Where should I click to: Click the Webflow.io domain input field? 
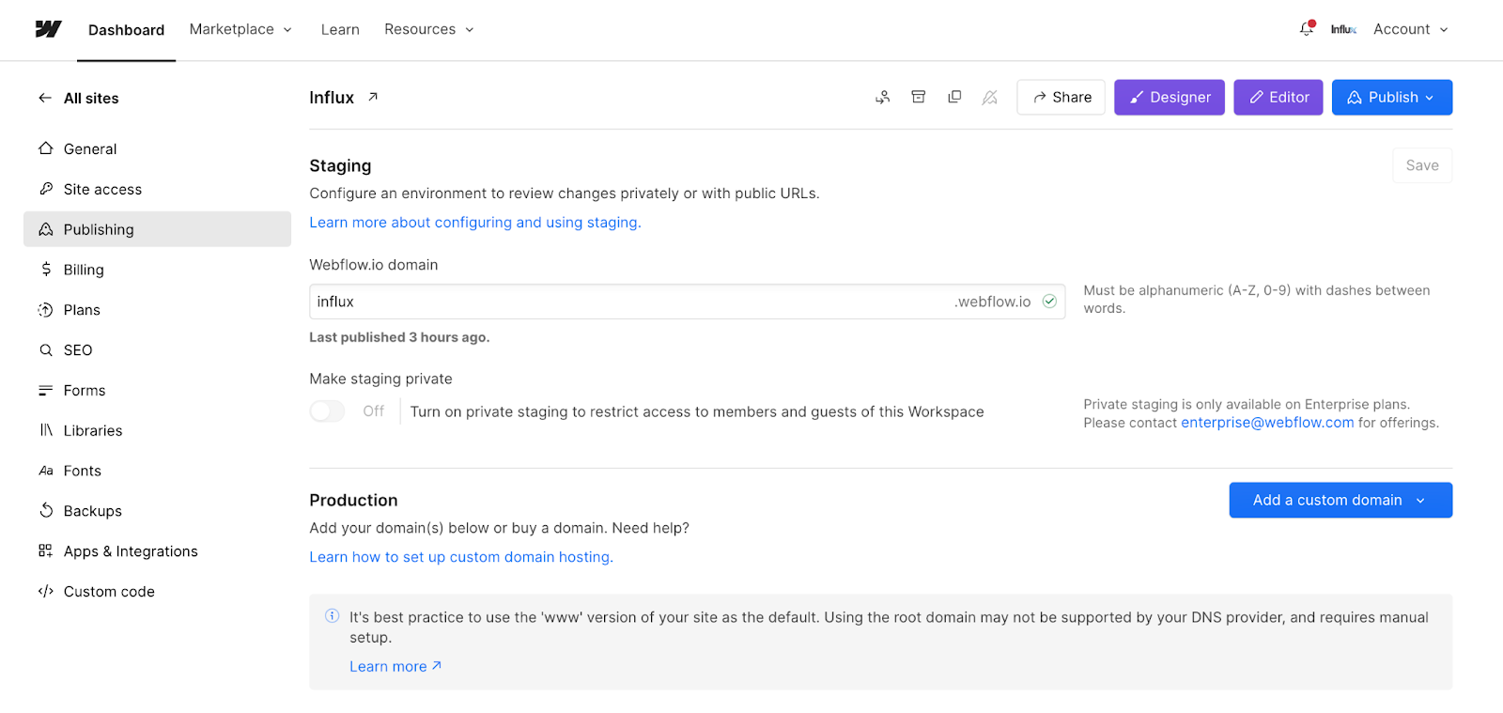click(x=687, y=302)
